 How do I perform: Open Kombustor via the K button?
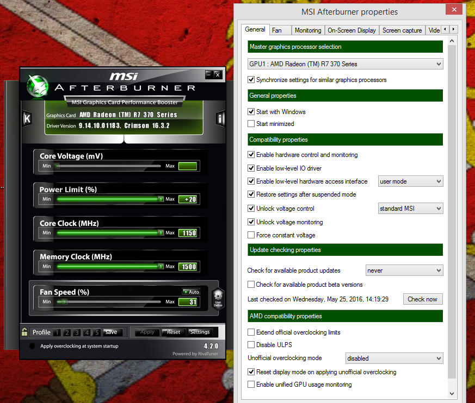click(x=27, y=118)
